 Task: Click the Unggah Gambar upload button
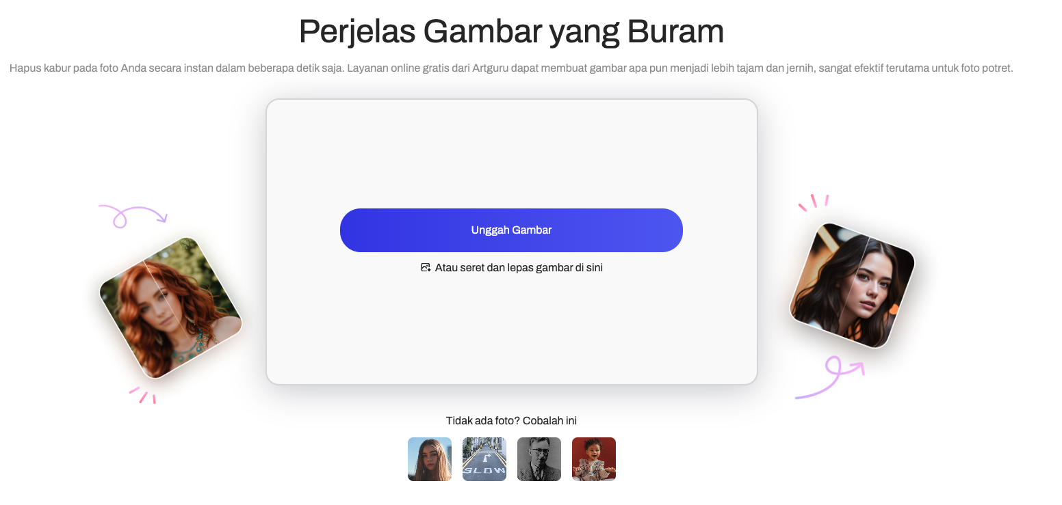511,230
